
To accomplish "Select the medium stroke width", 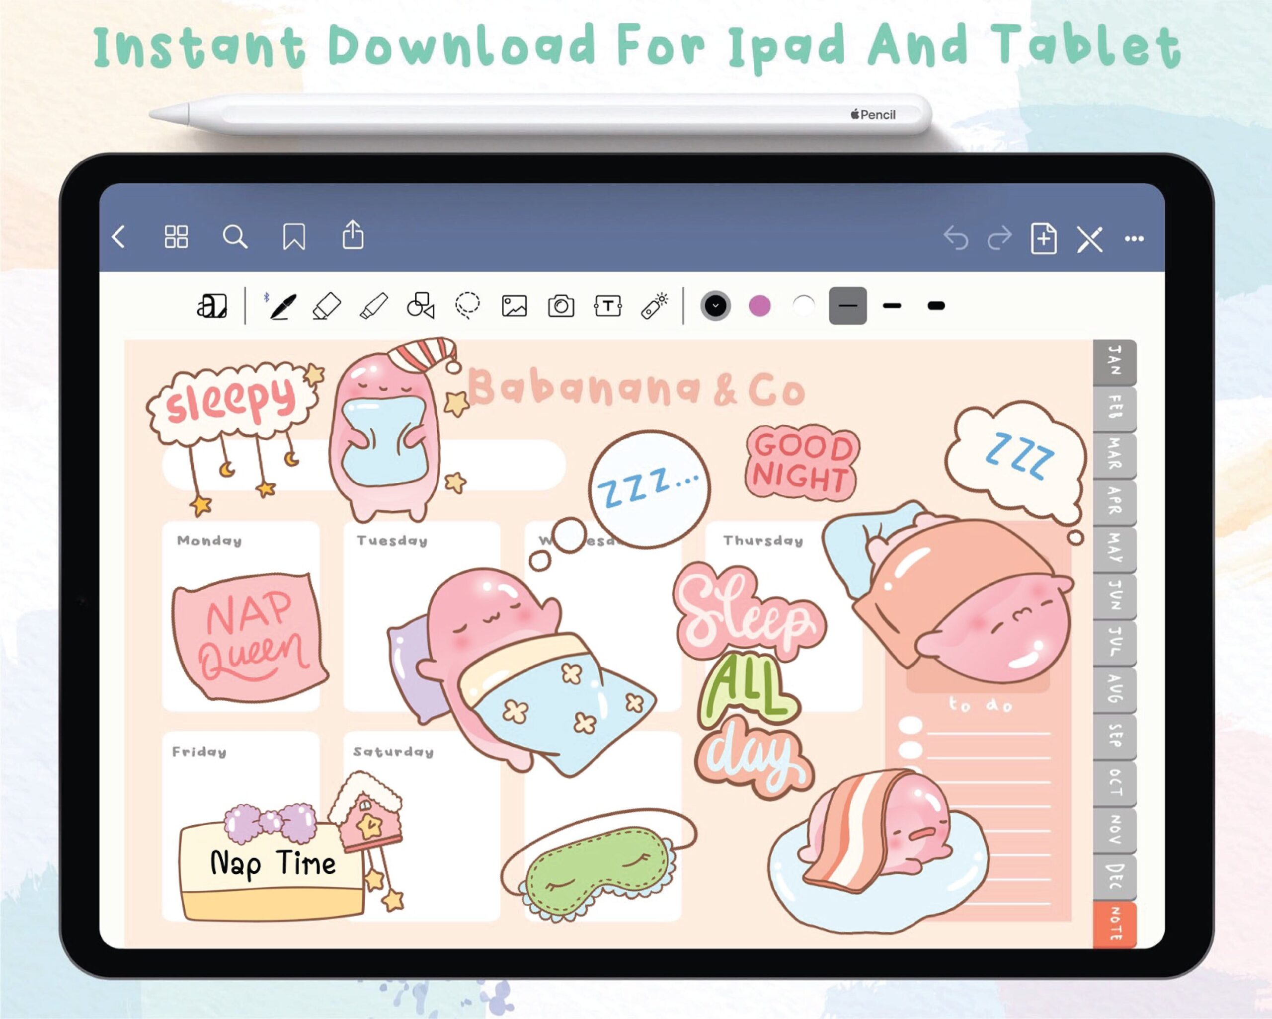I will [x=892, y=306].
